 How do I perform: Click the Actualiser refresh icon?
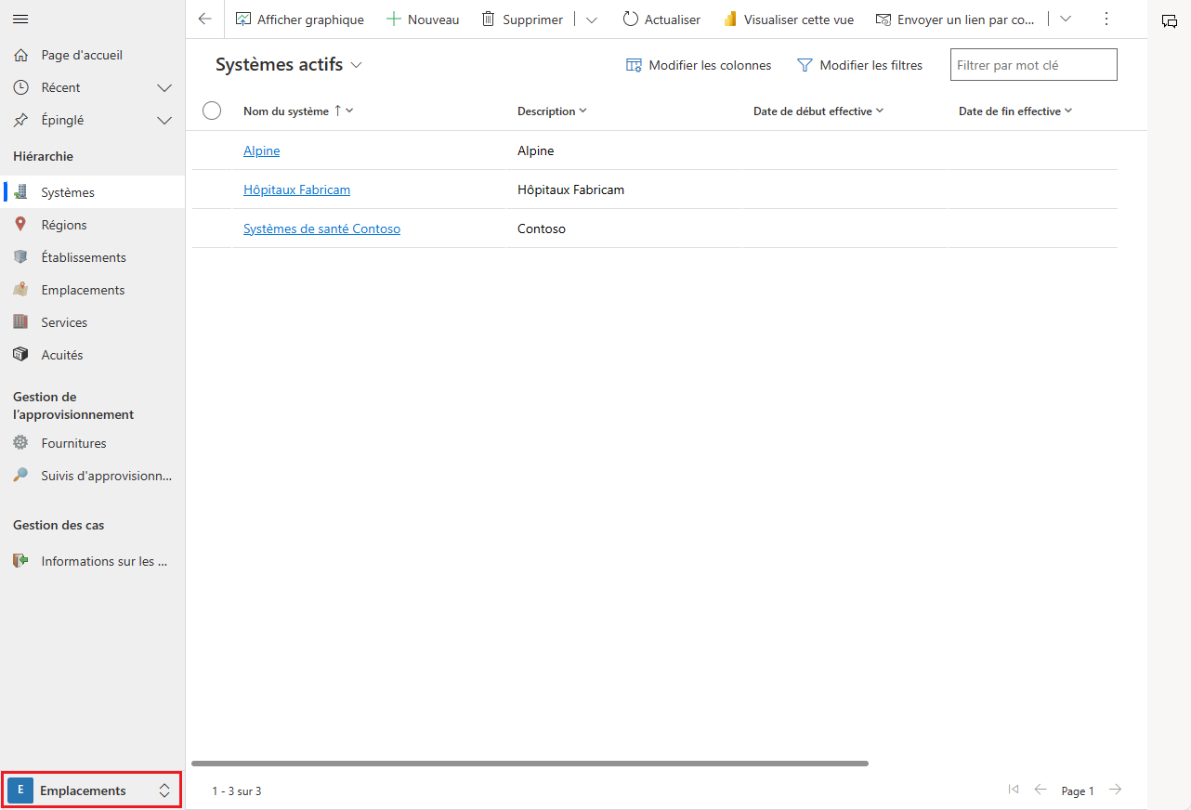click(631, 19)
